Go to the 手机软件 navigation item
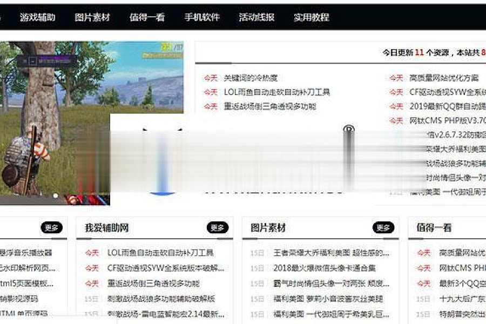This screenshot has height=324, width=486. pyautogui.click(x=202, y=17)
